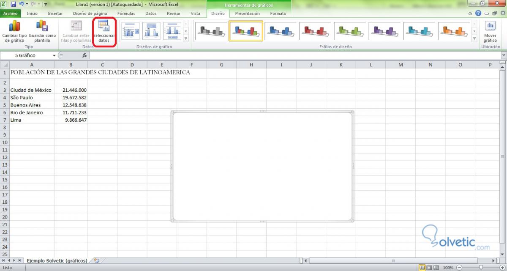
Task: Switch to Revisar tab
Action: pos(174,13)
